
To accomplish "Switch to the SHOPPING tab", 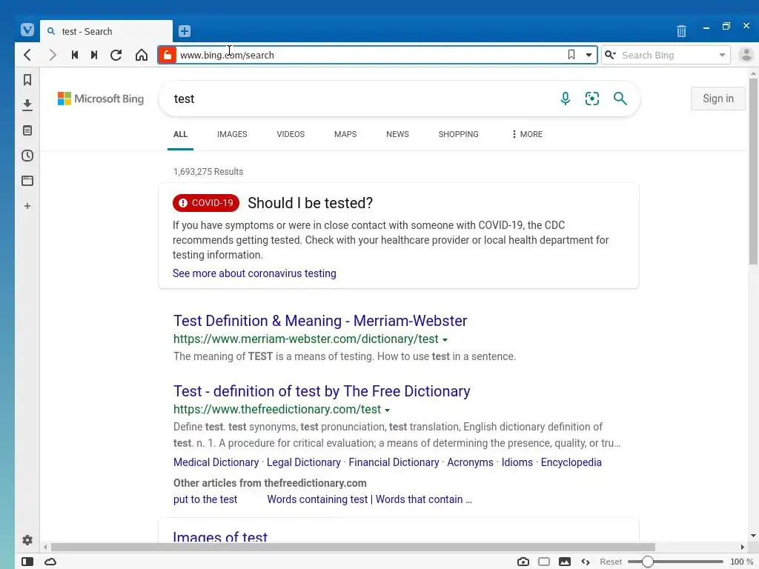I will 458,134.
